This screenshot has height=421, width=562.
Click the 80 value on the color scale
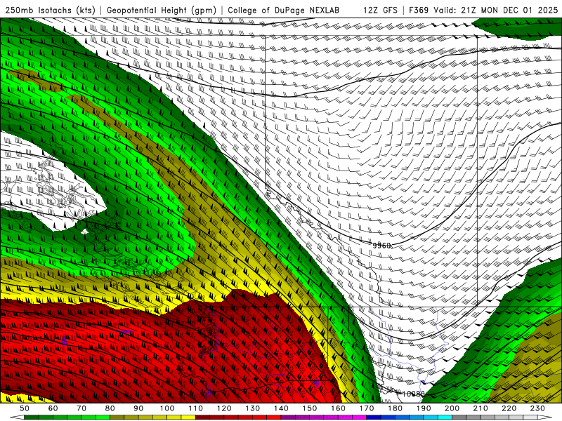point(110,408)
